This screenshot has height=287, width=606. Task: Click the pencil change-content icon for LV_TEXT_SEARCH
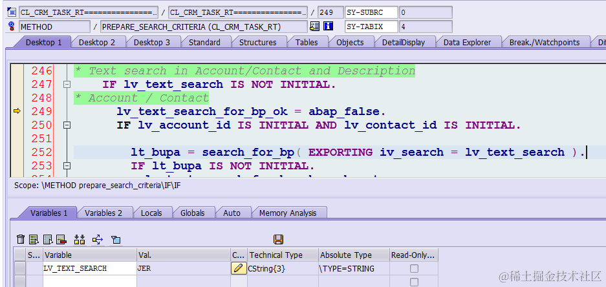click(x=239, y=268)
